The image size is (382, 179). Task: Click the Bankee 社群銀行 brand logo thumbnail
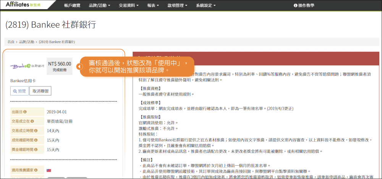pyautogui.click(x=27, y=66)
